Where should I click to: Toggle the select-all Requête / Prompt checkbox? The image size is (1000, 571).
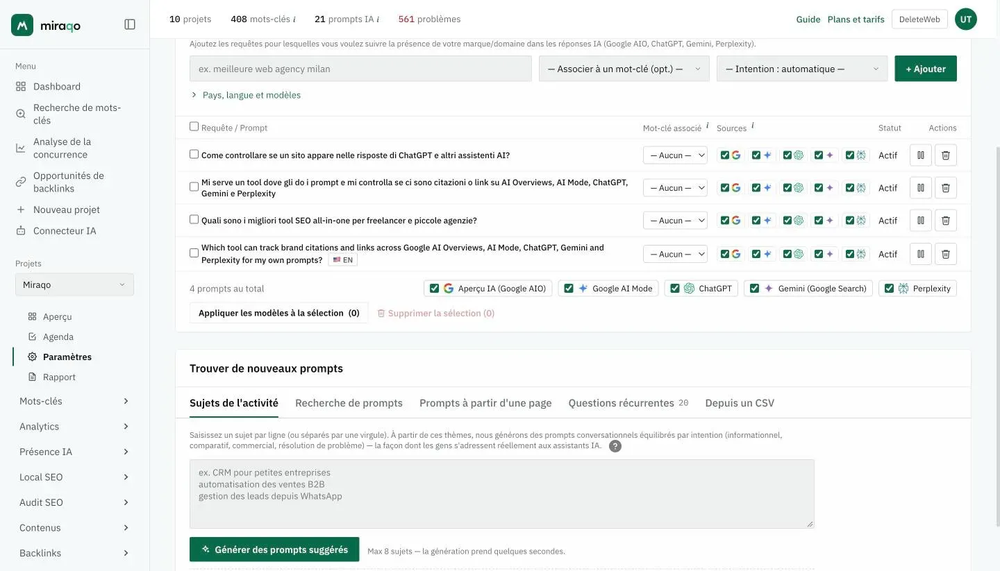[x=194, y=126]
